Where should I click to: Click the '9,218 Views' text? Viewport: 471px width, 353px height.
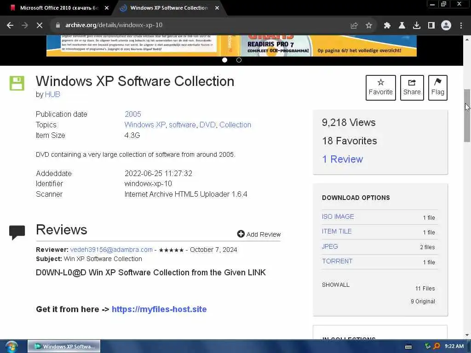tap(349, 122)
